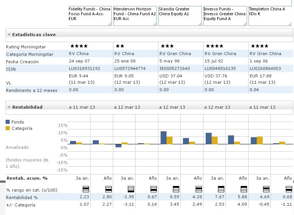
Task: Click Skandia fund 3a an. quartile rank icon
Action: pos(176,189)
